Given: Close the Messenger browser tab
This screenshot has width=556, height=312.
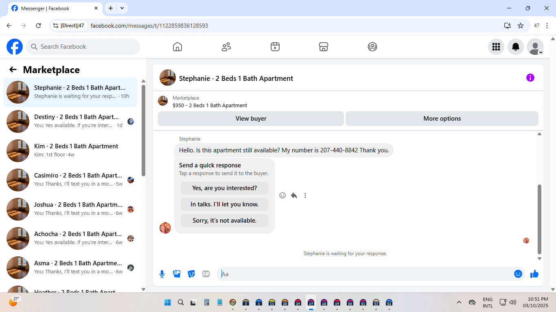Looking at the screenshot, I should pos(96,9).
